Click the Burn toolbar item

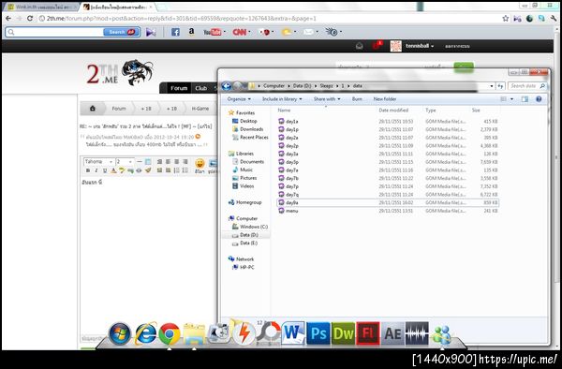357,99
